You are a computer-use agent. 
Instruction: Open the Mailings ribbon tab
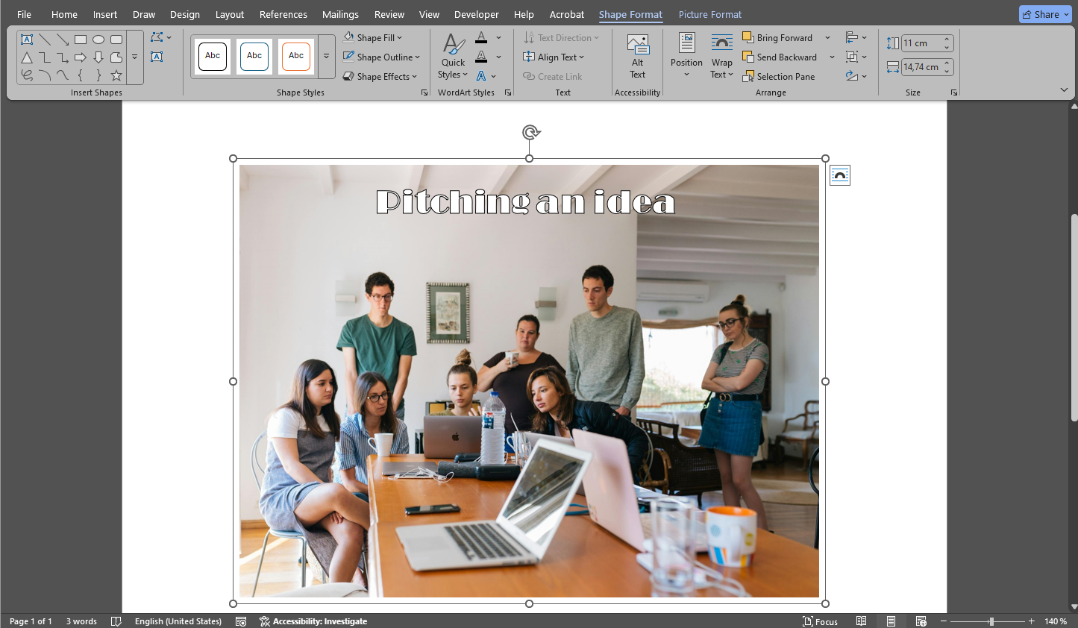tap(340, 14)
